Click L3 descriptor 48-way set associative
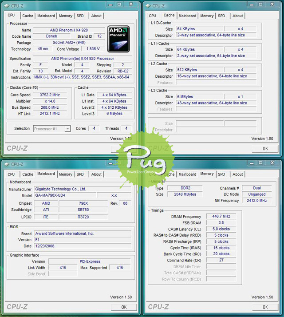Viewport: 284px width, 317px height. [x=216, y=103]
